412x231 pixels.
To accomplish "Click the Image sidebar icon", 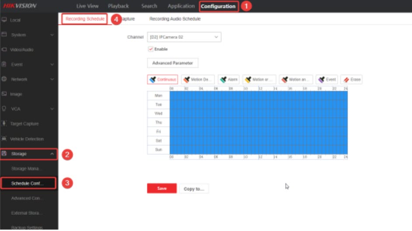I will tap(4, 94).
